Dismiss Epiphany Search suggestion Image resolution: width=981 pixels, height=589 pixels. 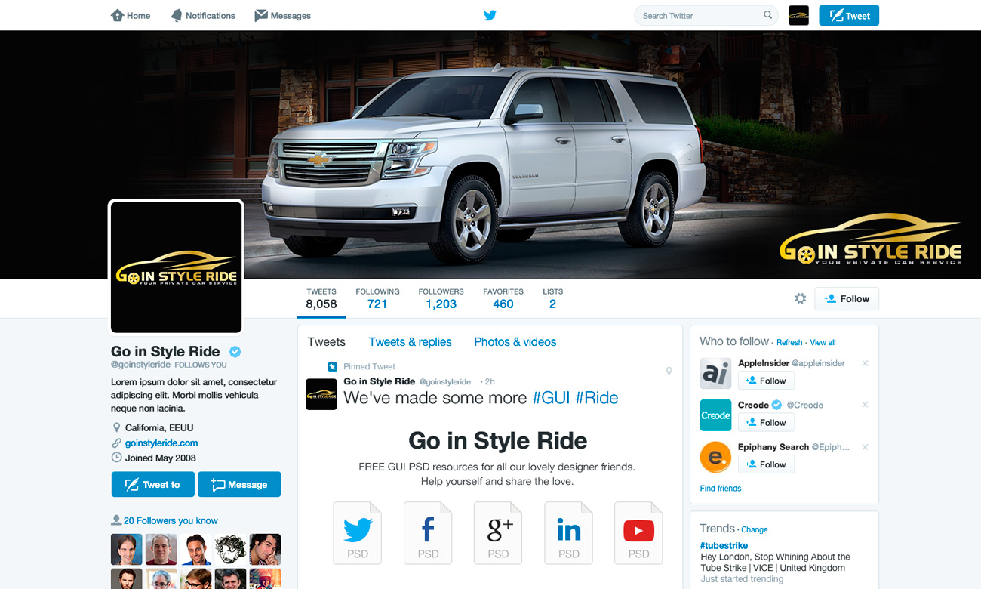tap(865, 447)
